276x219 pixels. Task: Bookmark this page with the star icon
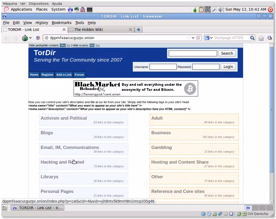pyautogui.click(x=189, y=38)
